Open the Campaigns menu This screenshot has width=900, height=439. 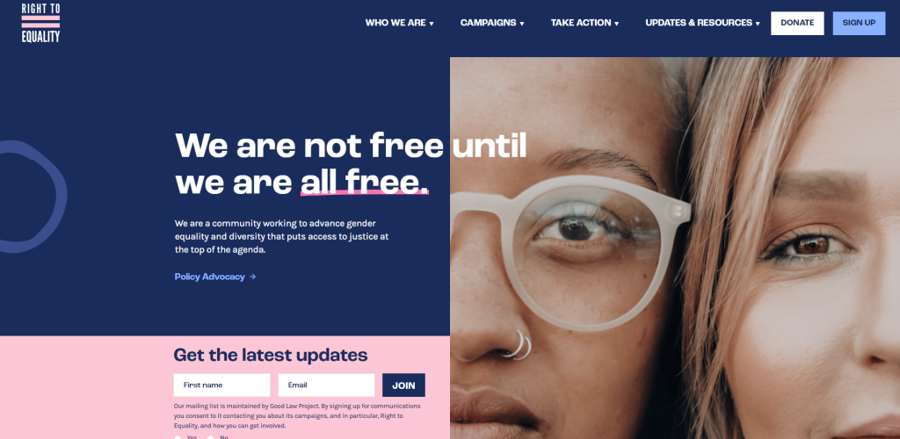click(x=488, y=23)
